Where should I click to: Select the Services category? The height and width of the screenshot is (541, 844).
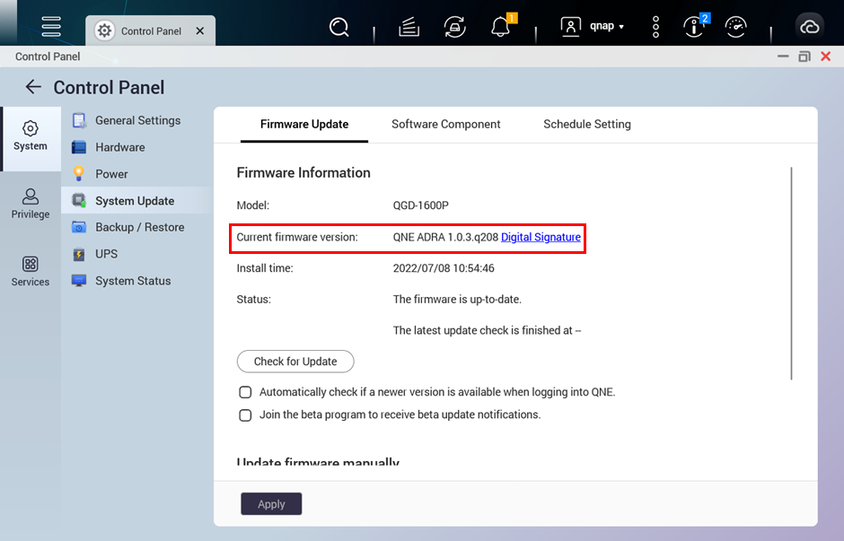click(x=31, y=271)
